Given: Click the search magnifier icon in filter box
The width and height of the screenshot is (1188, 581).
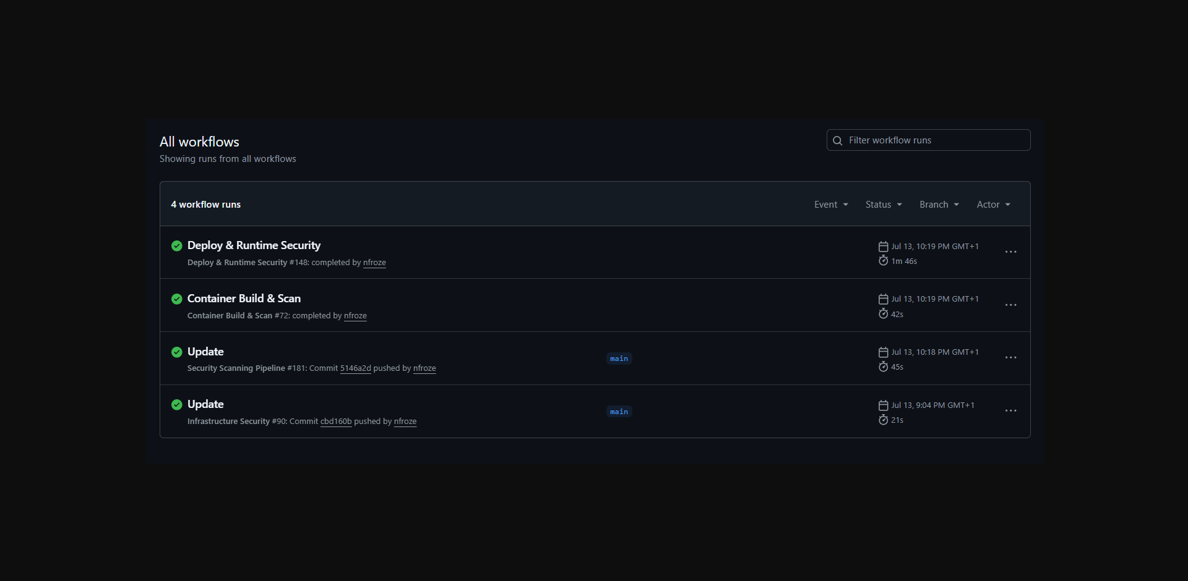Looking at the screenshot, I should [838, 141].
